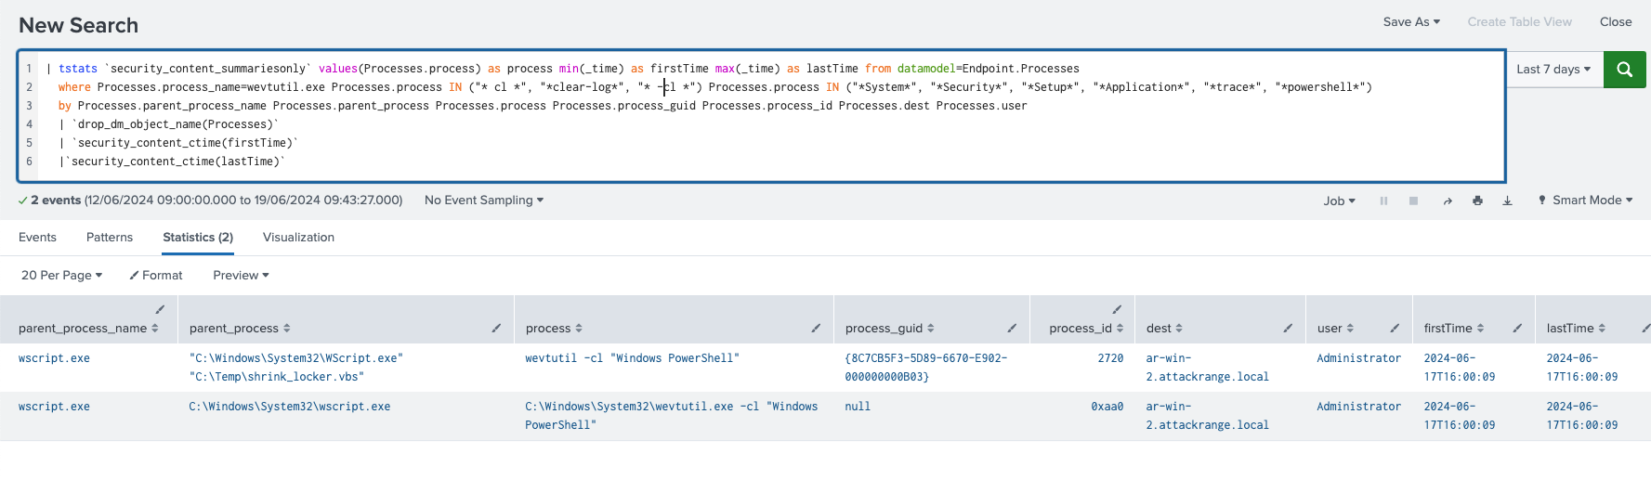
Task: Edit the process column with pencil icon
Action: [x=816, y=328]
